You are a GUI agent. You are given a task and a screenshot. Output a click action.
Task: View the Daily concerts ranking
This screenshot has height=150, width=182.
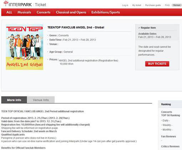[166, 120]
